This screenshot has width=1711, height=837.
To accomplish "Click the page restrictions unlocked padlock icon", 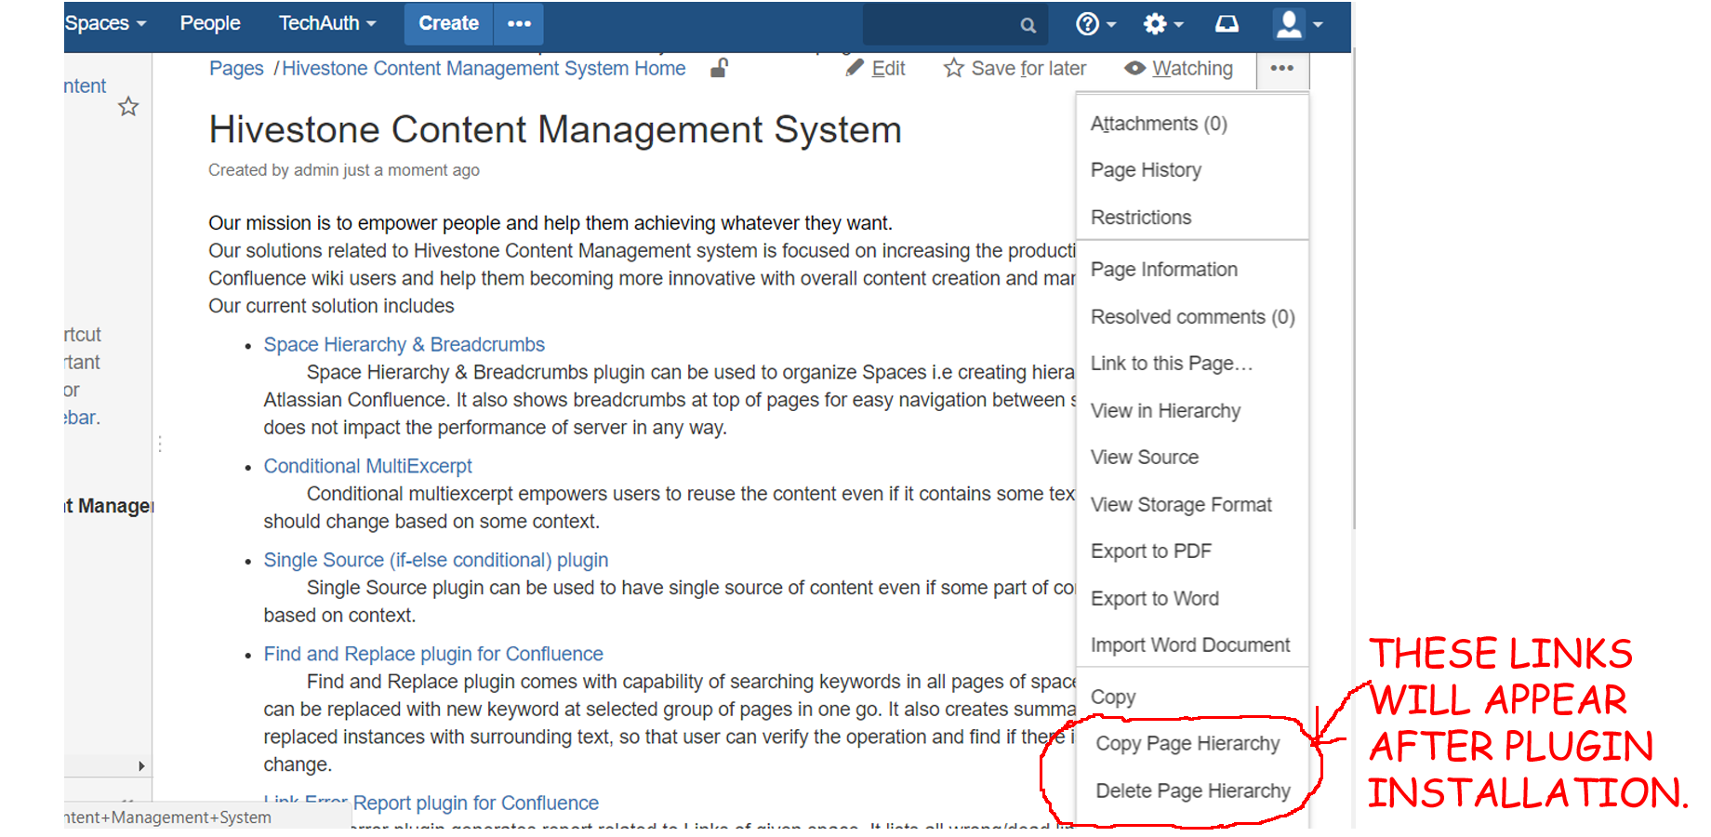I will point(719,68).
